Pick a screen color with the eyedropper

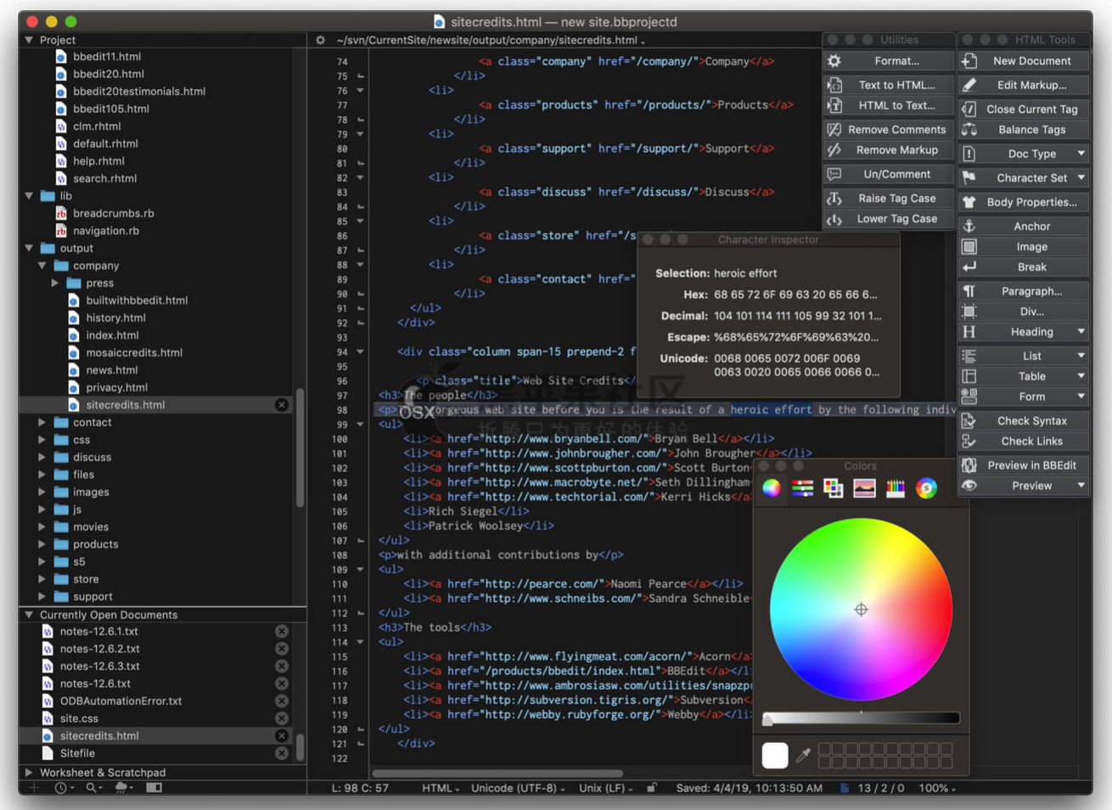tap(803, 755)
